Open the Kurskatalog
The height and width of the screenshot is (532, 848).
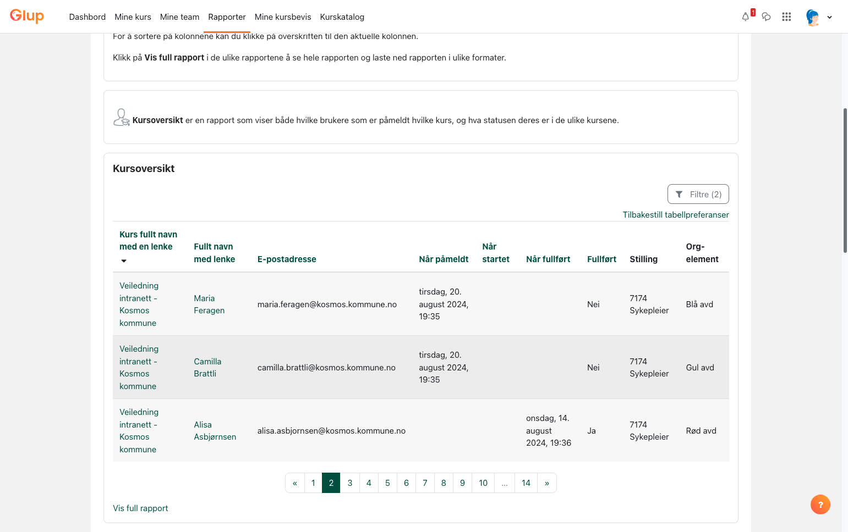342,17
